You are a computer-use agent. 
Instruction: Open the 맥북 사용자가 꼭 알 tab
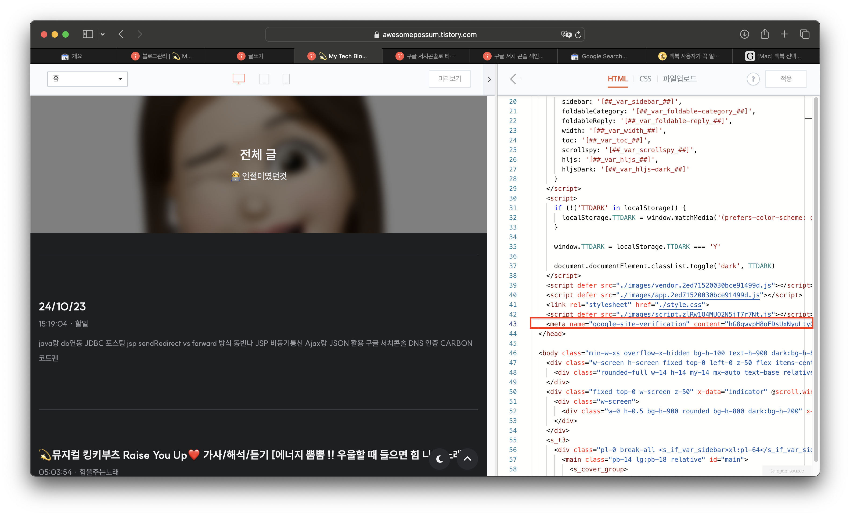(x=689, y=56)
